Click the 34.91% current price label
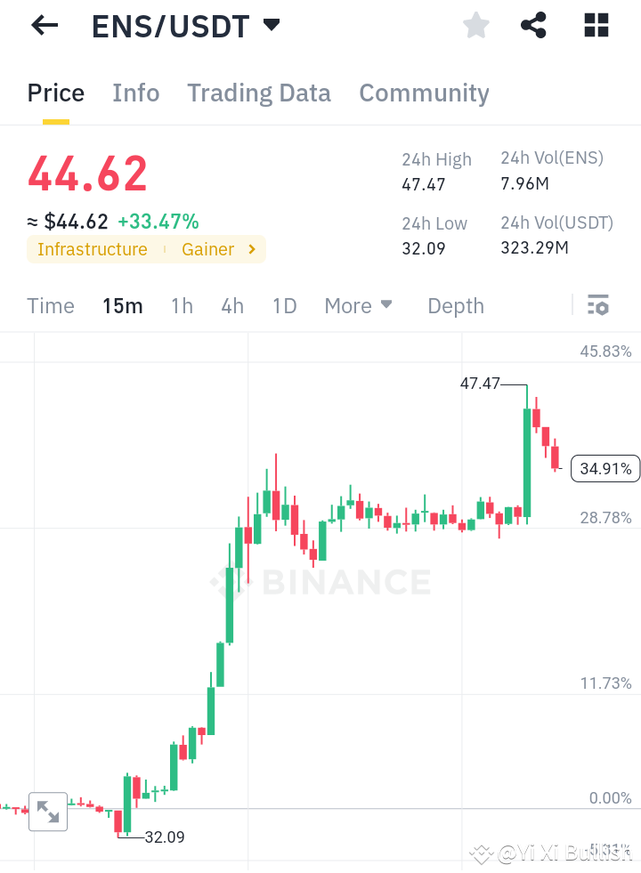The width and height of the screenshot is (641, 873). click(604, 468)
